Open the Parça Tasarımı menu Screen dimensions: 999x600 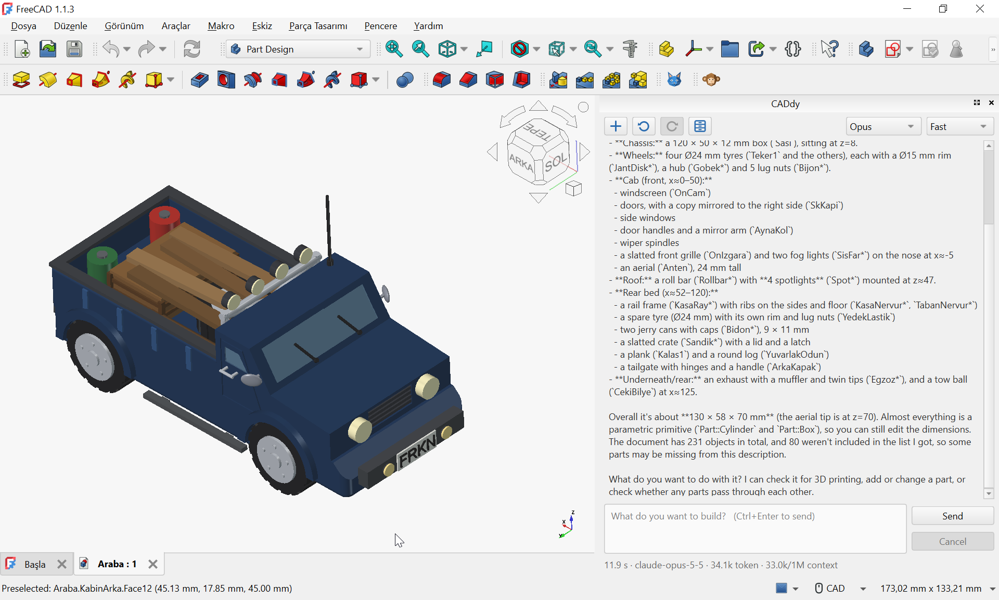coord(318,26)
